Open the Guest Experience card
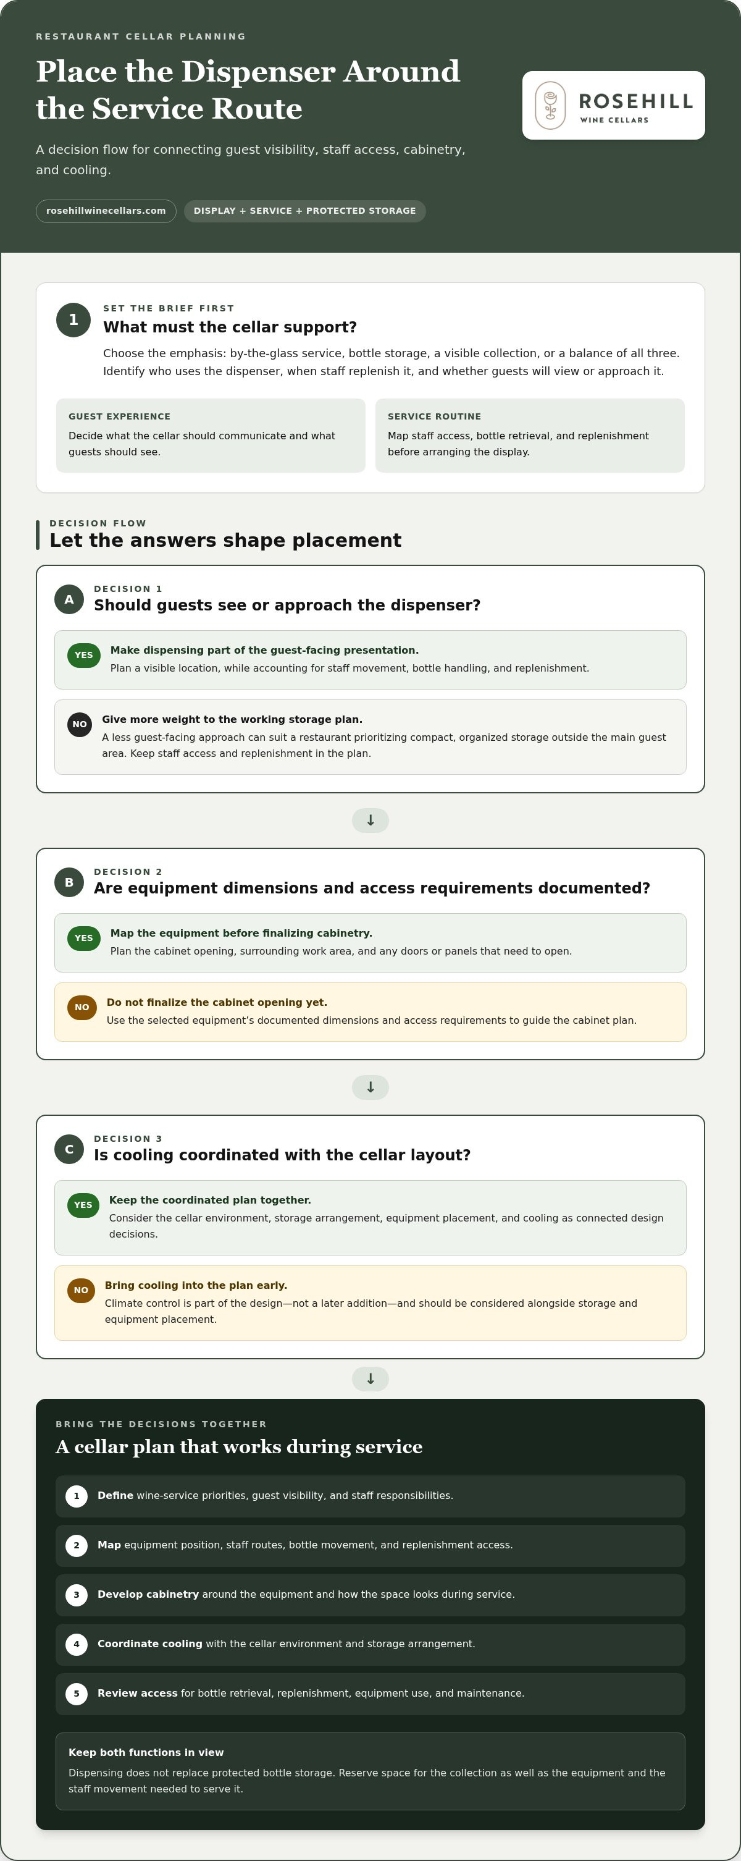This screenshot has width=741, height=1861. (x=211, y=436)
